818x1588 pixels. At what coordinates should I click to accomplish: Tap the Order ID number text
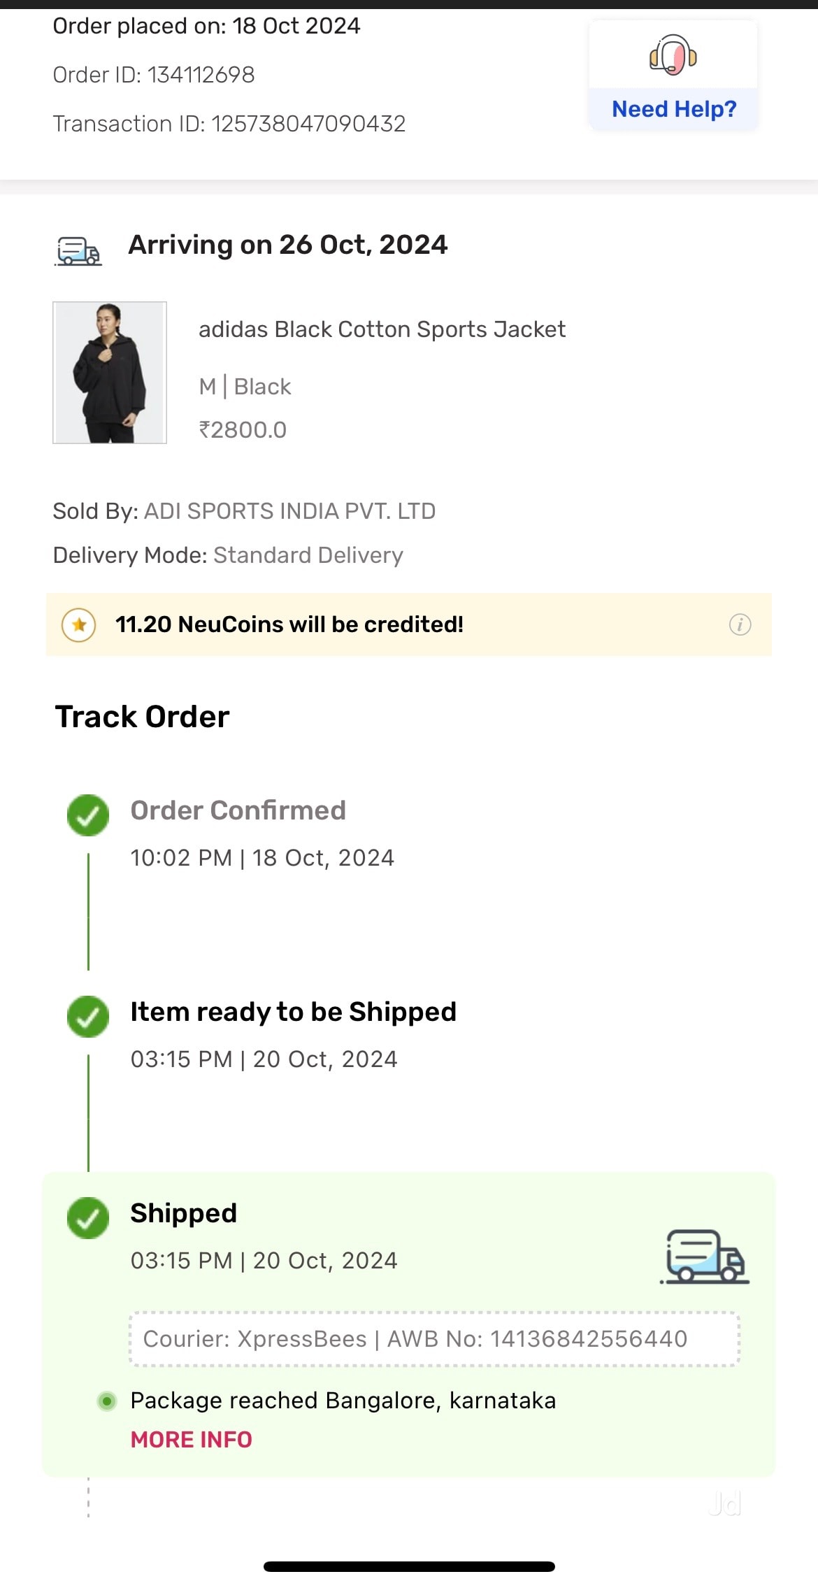pos(201,75)
